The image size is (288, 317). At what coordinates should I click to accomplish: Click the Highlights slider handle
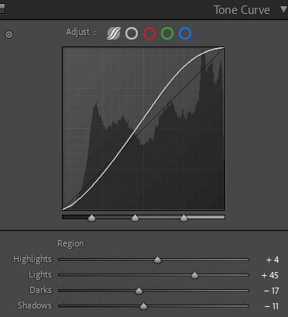(157, 260)
